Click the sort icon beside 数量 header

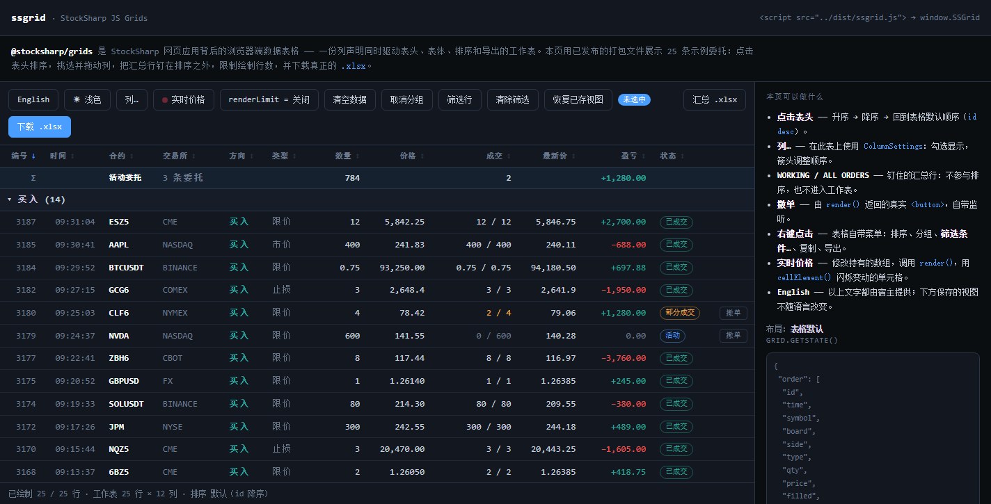point(358,156)
